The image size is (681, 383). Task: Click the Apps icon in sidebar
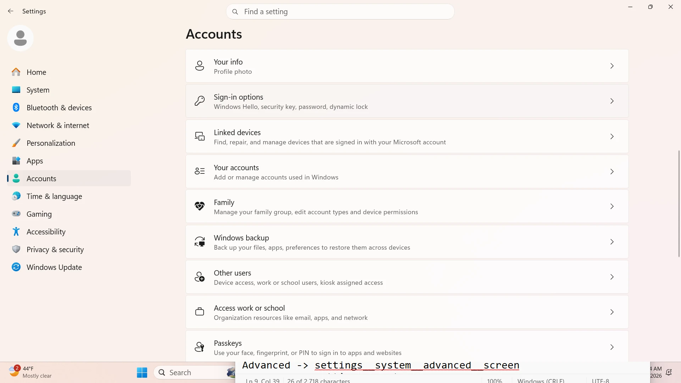tap(16, 161)
